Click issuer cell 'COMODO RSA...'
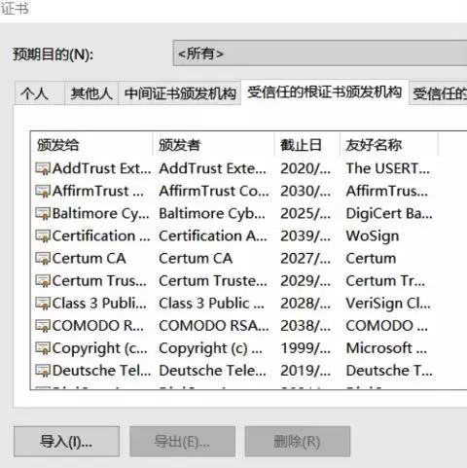 [214, 325]
